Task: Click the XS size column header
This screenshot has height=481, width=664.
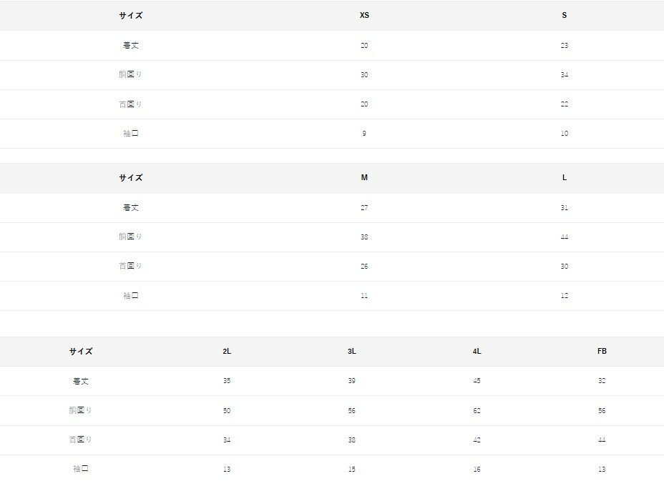Action: (364, 16)
